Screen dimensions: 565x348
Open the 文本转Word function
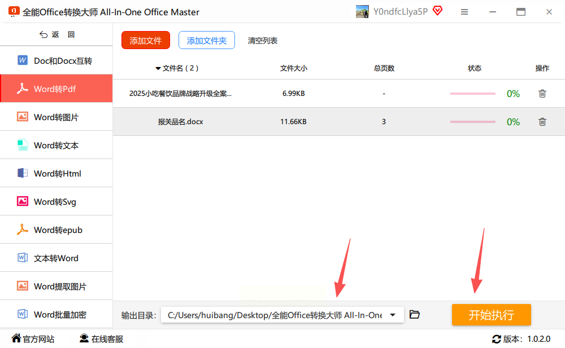56,258
